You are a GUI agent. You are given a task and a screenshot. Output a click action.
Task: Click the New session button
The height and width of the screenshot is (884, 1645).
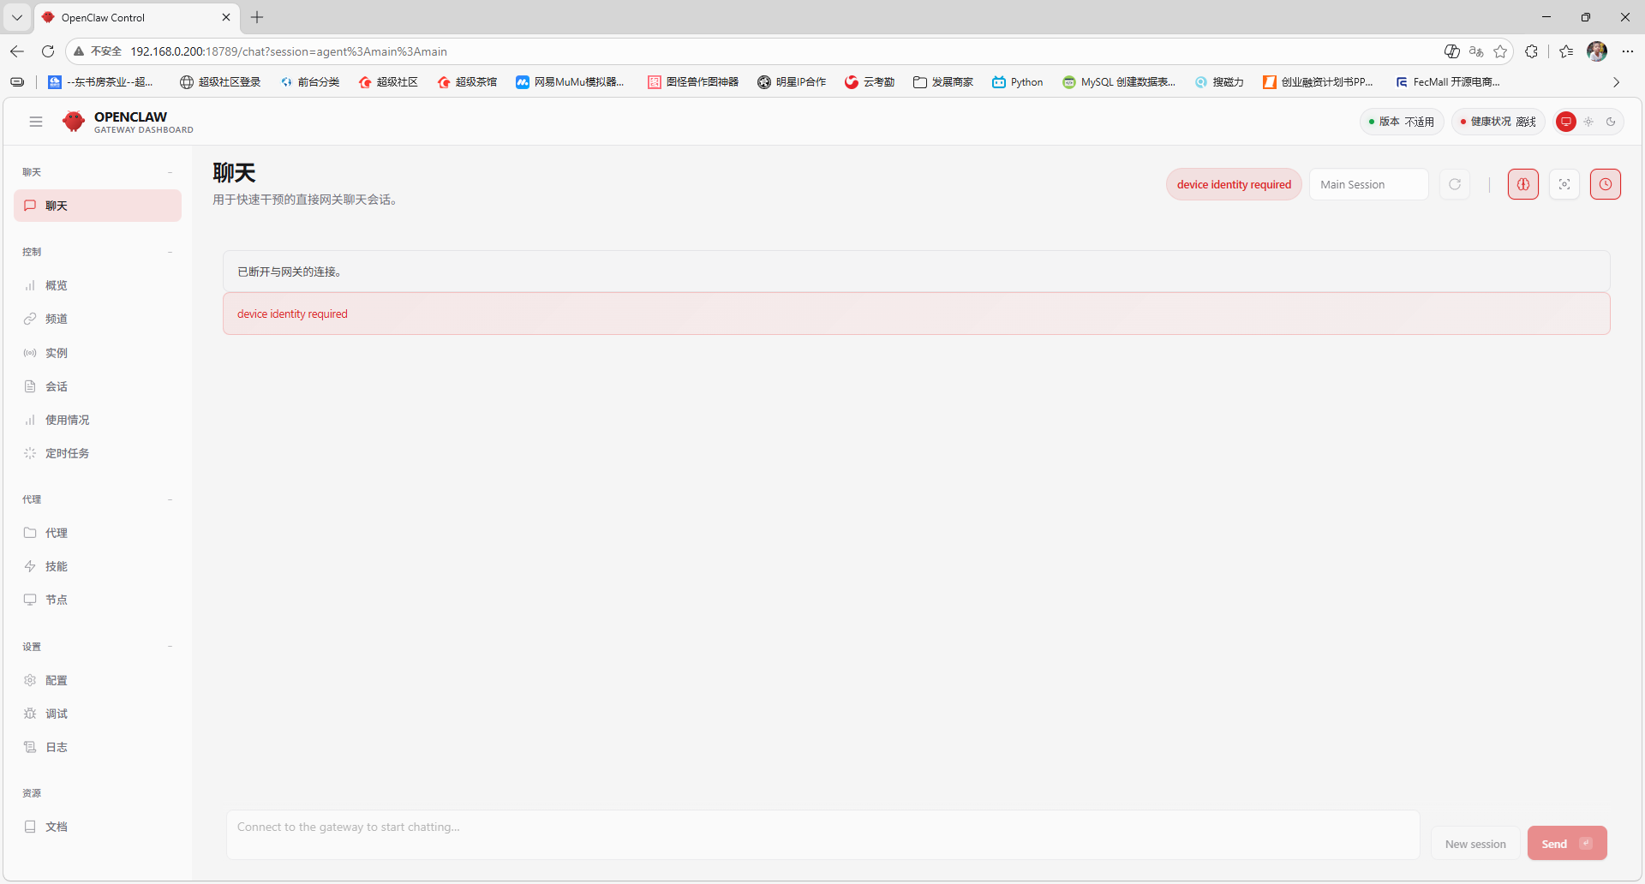click(1475, 844)
